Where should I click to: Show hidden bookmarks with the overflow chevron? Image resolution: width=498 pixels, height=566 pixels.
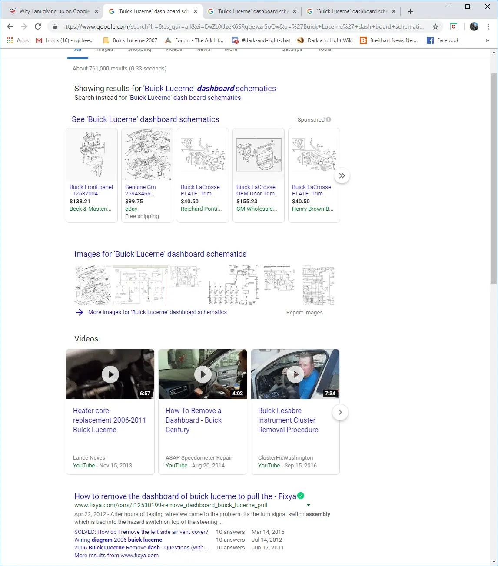487,40
